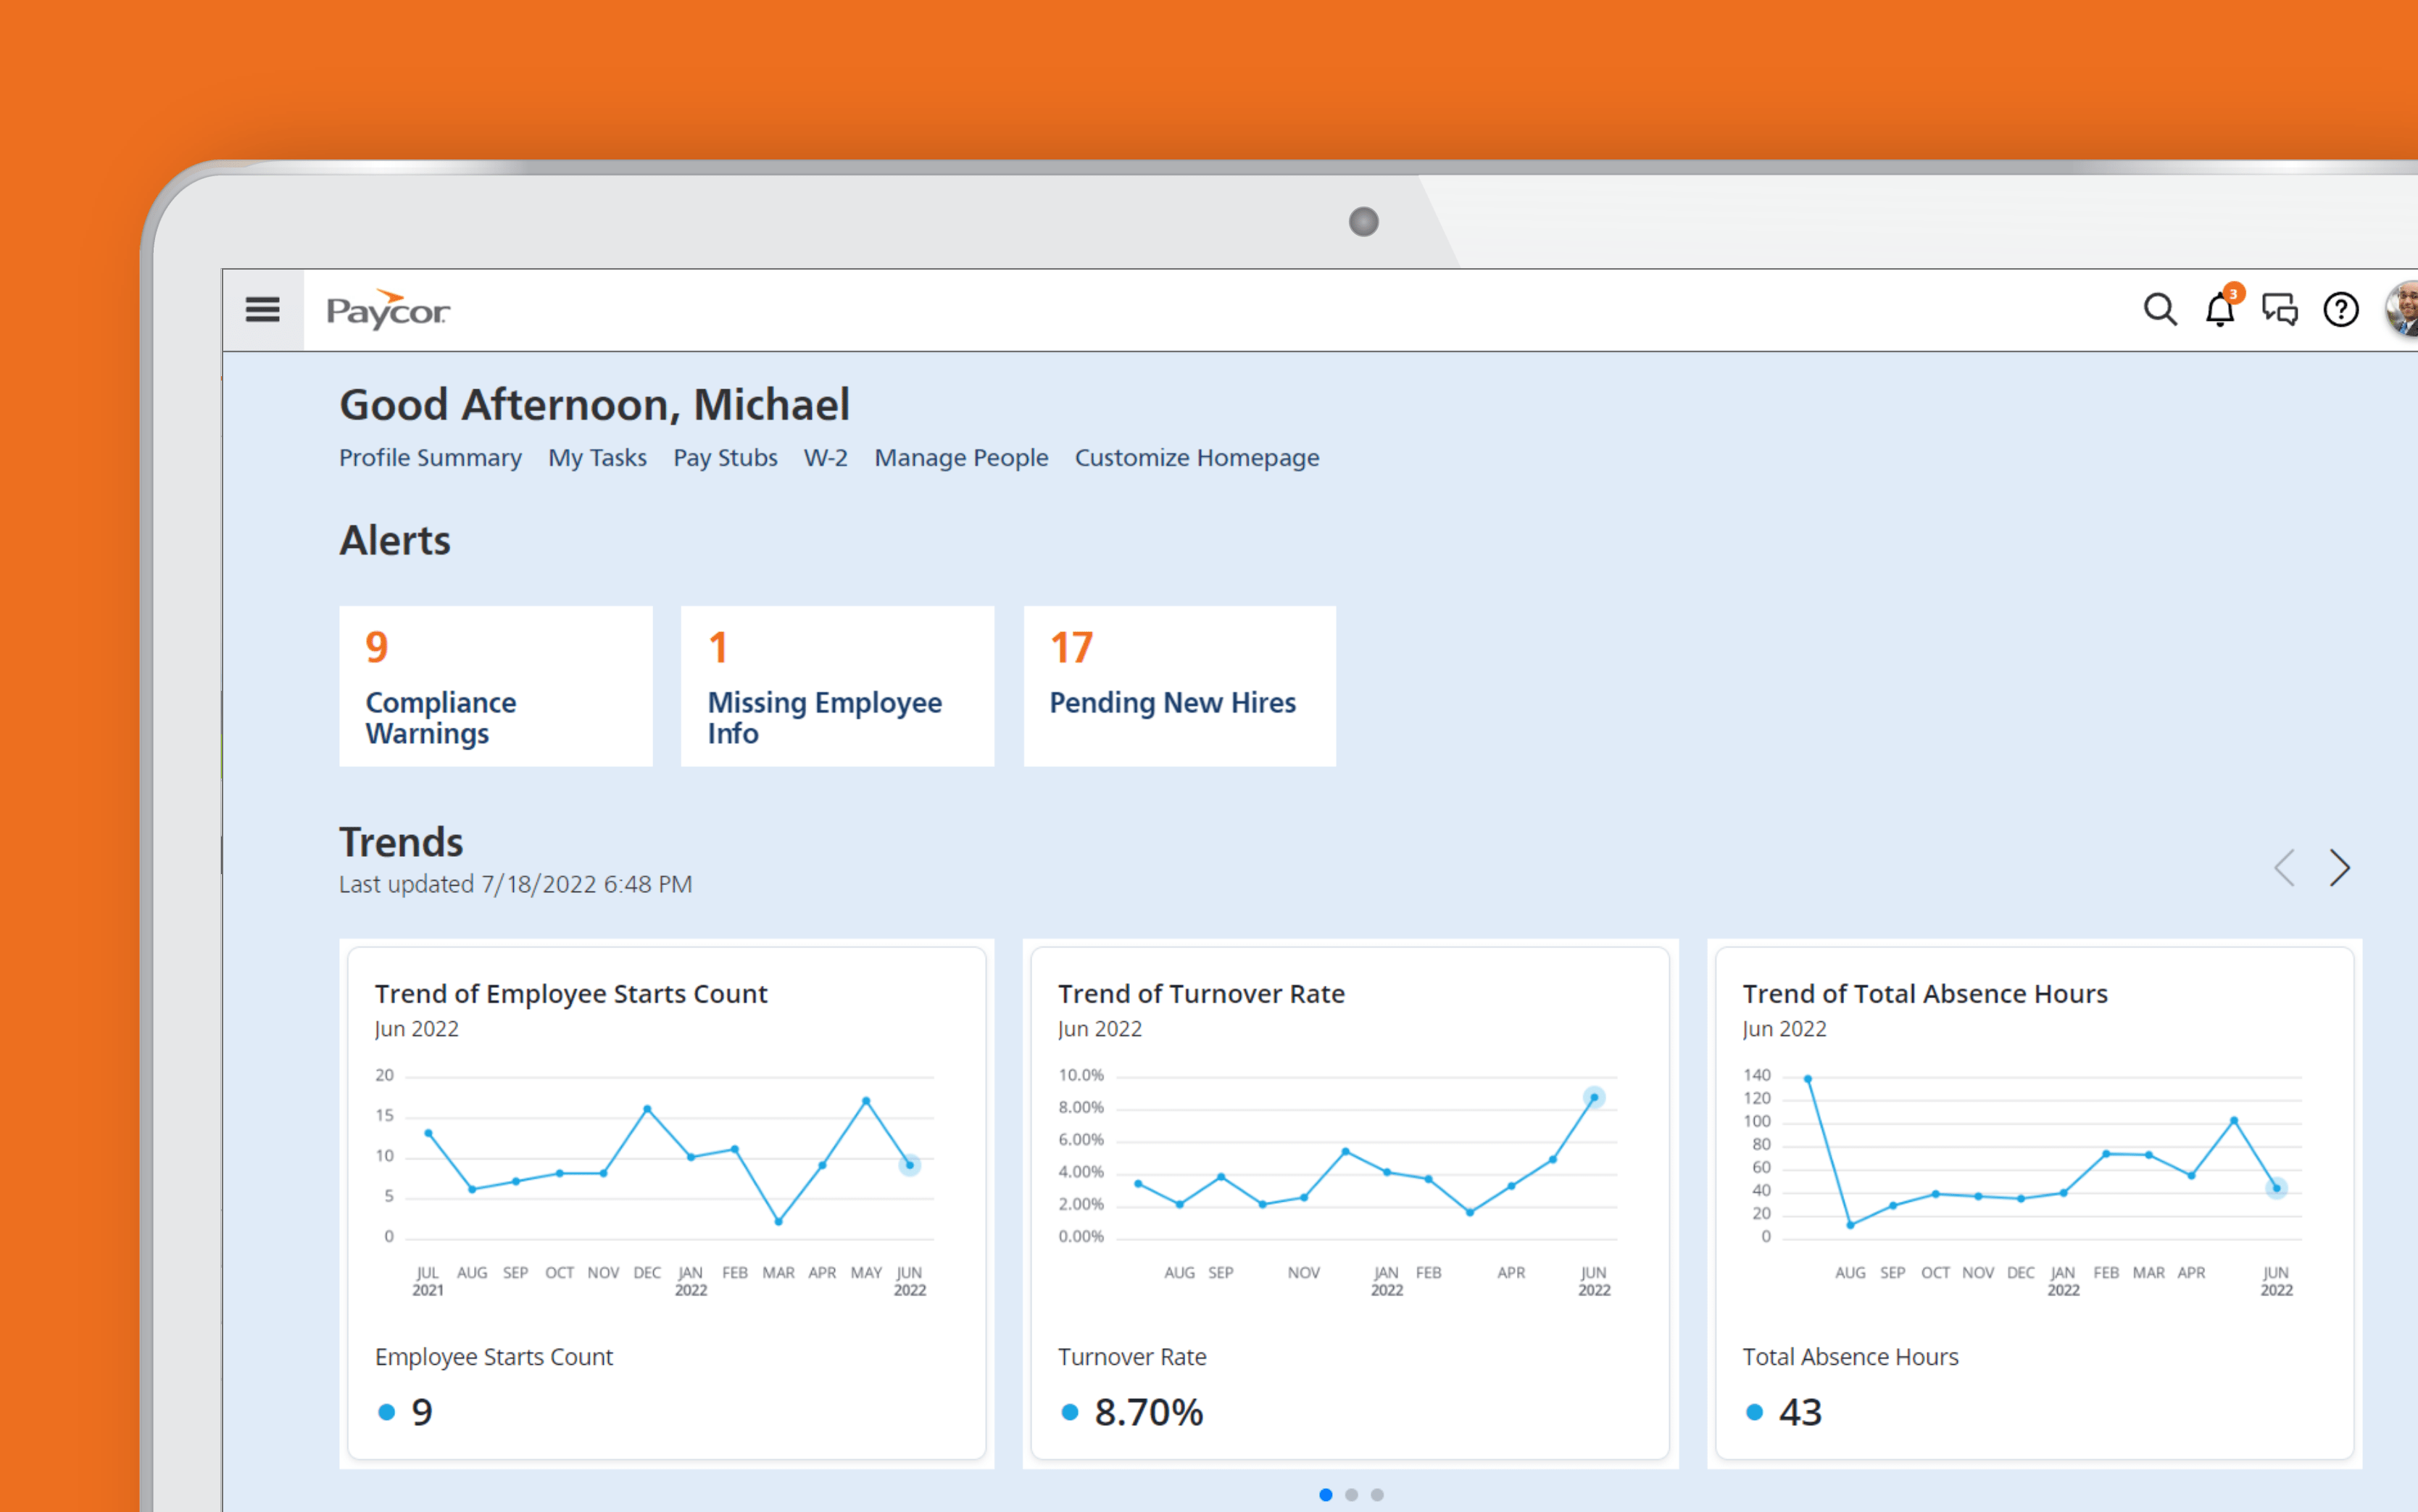Viewport: 2418px width, 1512px height.
Task: Click the 'Turnover Rate' legend label
Action: click(x=1132, y=1357)
